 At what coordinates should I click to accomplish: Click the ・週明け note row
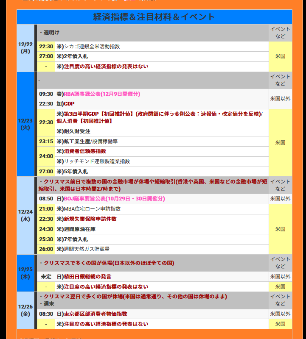[x=153, y=33]
